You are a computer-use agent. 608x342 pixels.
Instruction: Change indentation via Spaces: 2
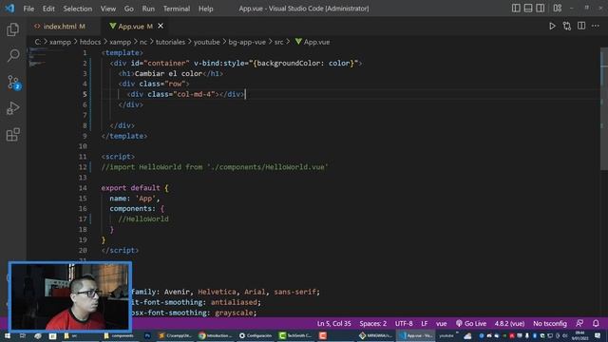tap(372, 323)
